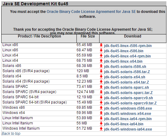Screen dimensions: 168x137
Task: Select the Solaris SPARC 64-bit description without package
Action: coord(21,97)
